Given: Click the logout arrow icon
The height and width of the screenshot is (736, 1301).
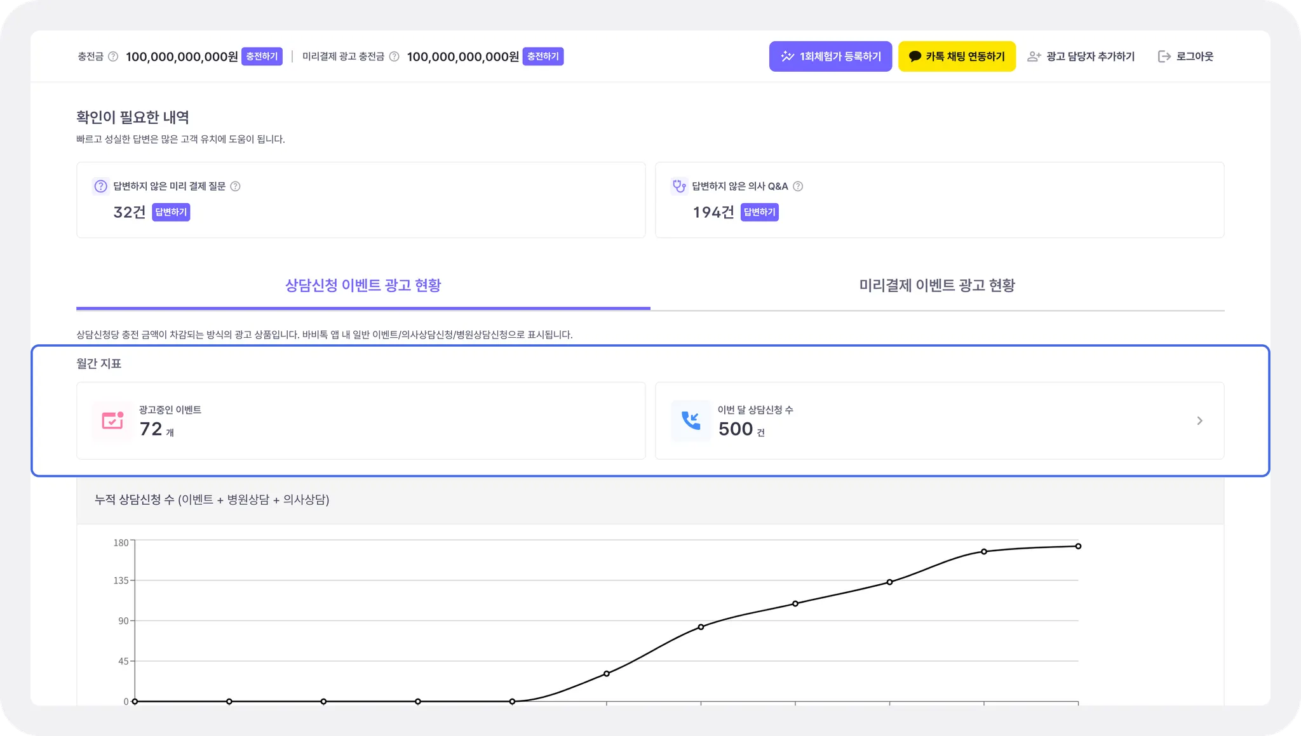Looking at the screenshot, I should point(1164,57).
